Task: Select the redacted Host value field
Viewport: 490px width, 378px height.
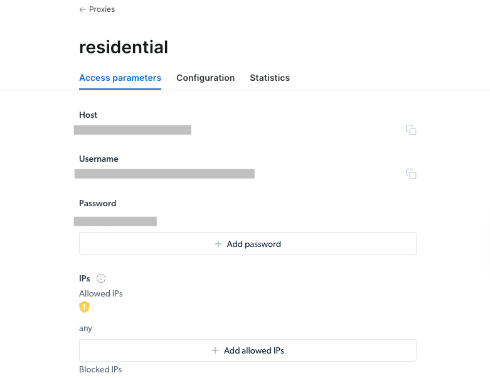Action: (x=132, y=130)
